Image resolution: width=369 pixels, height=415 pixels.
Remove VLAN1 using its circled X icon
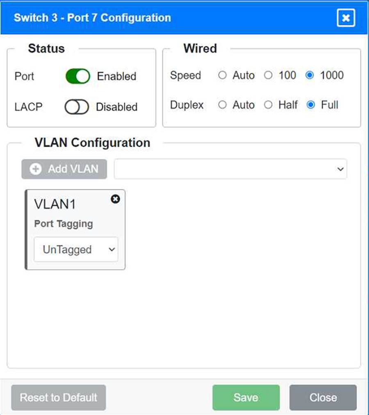point(115,199)
